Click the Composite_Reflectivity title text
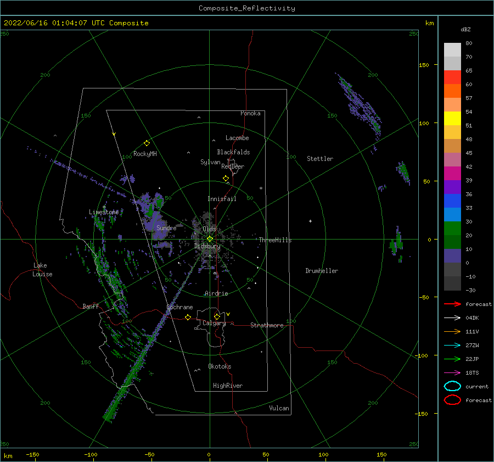Viewport: 494px width, 462px height. [x=247, y=8]
